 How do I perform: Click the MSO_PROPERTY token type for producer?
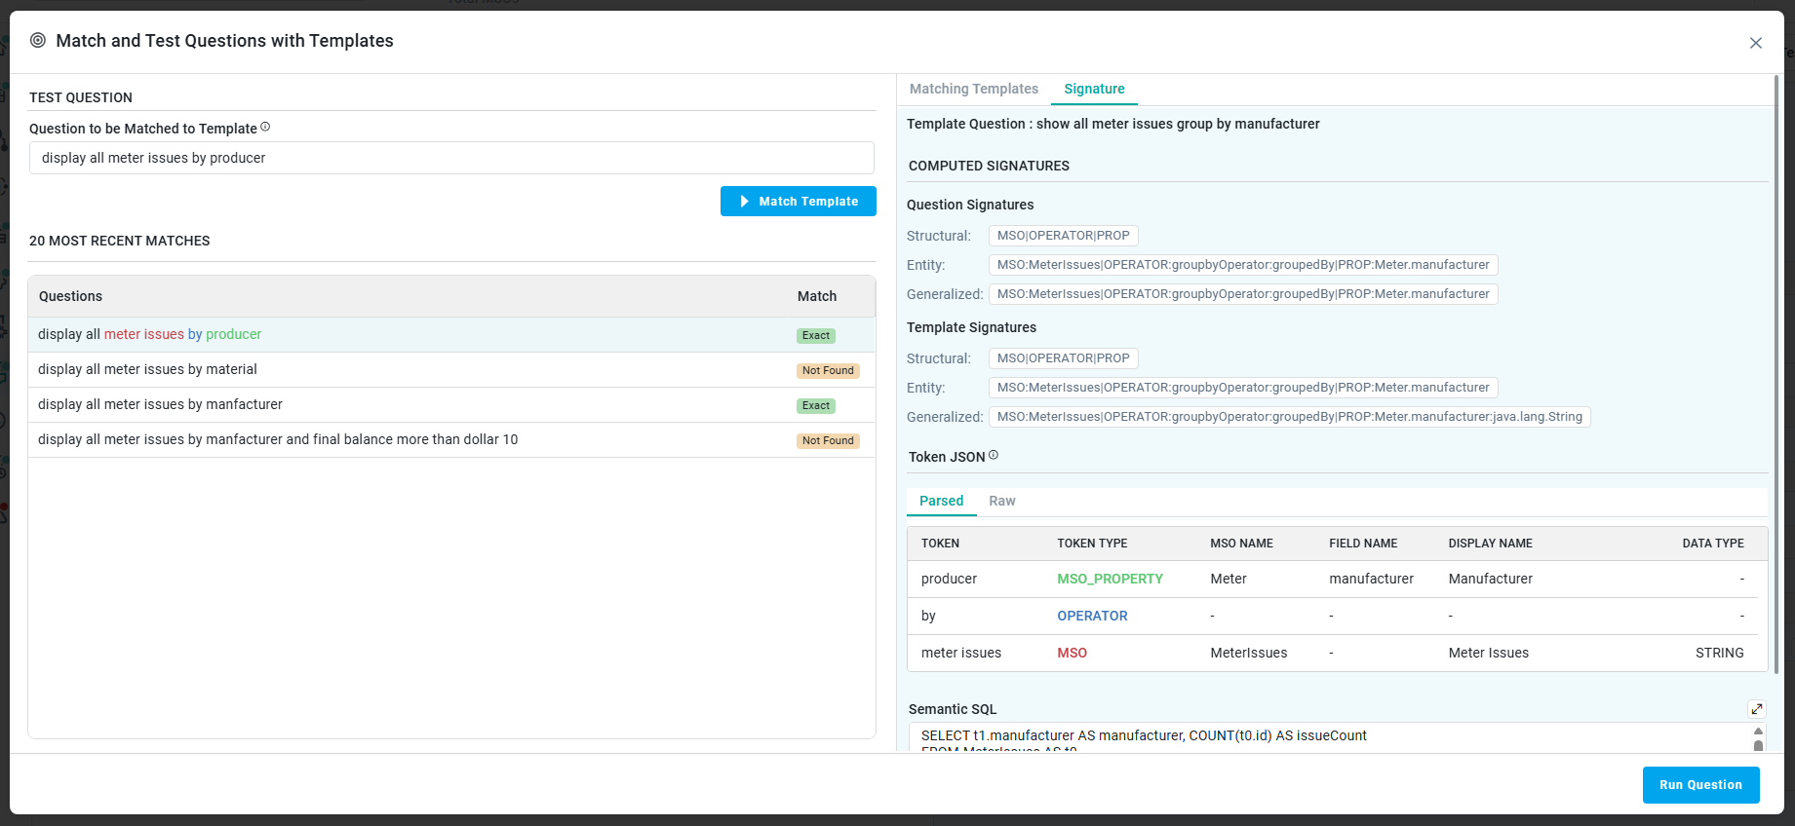tap(1110, 579)
